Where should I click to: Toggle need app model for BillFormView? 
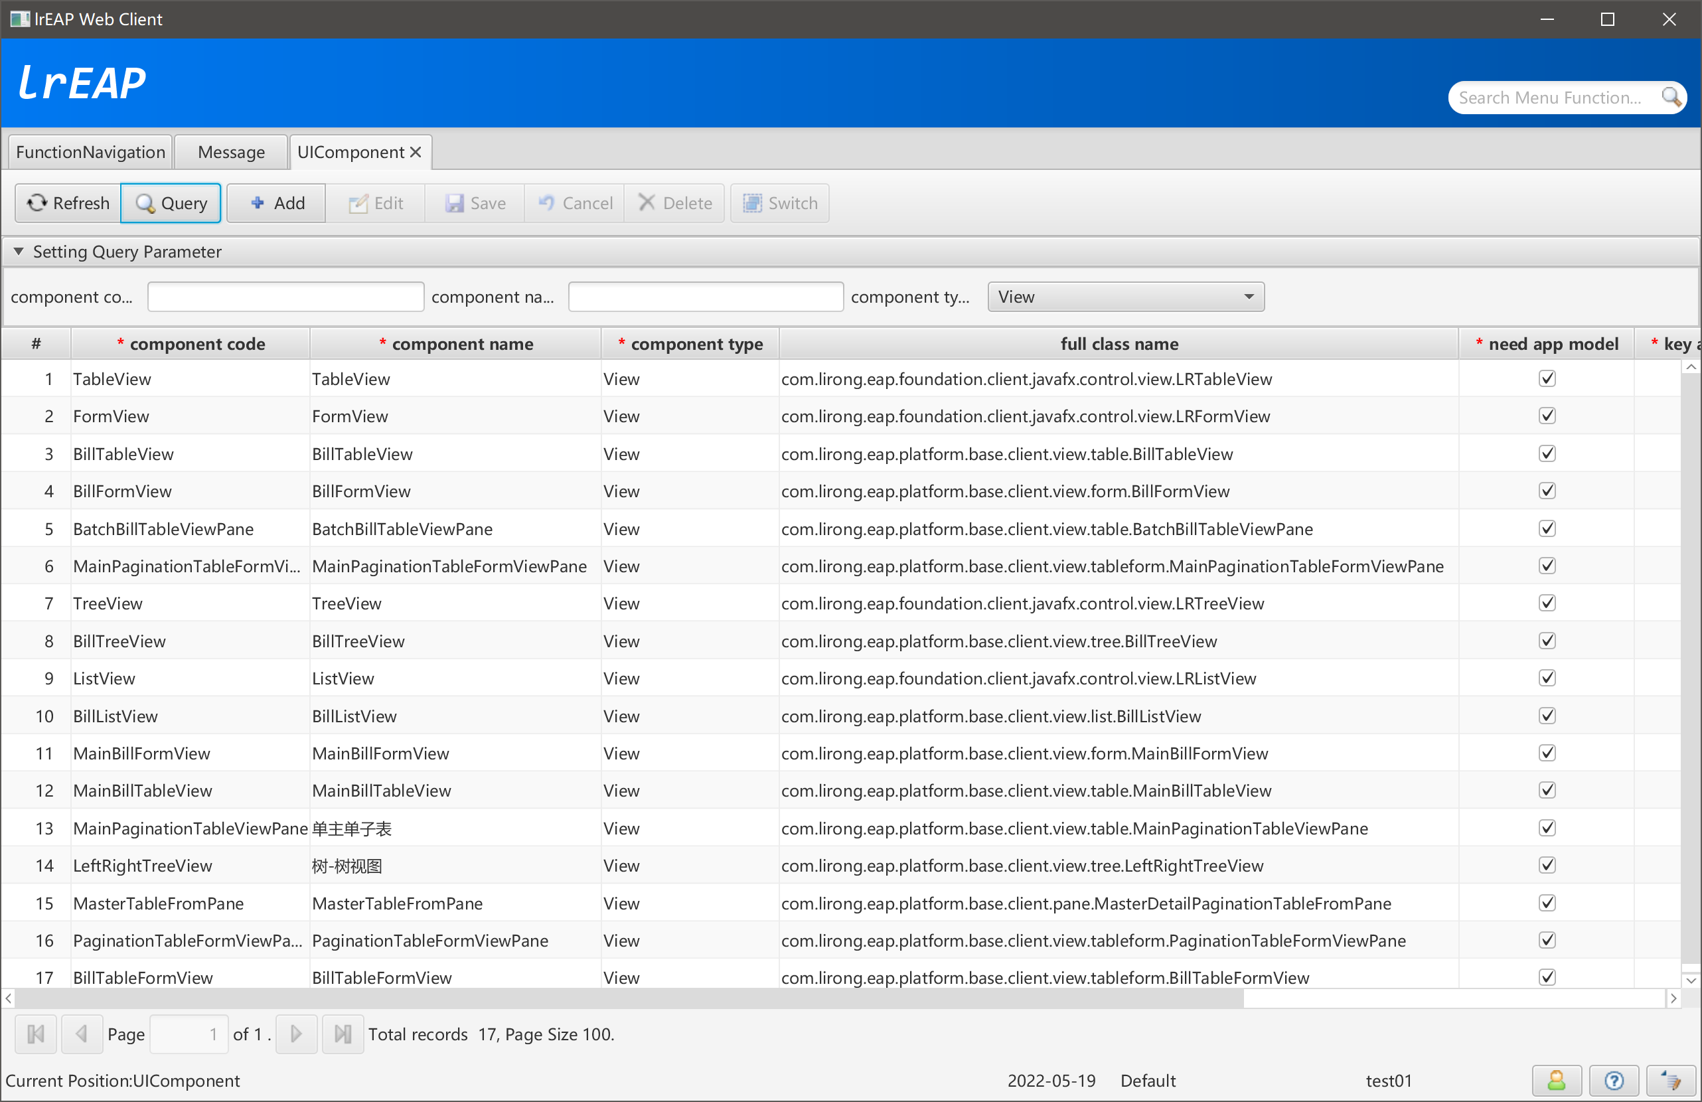1547,491
